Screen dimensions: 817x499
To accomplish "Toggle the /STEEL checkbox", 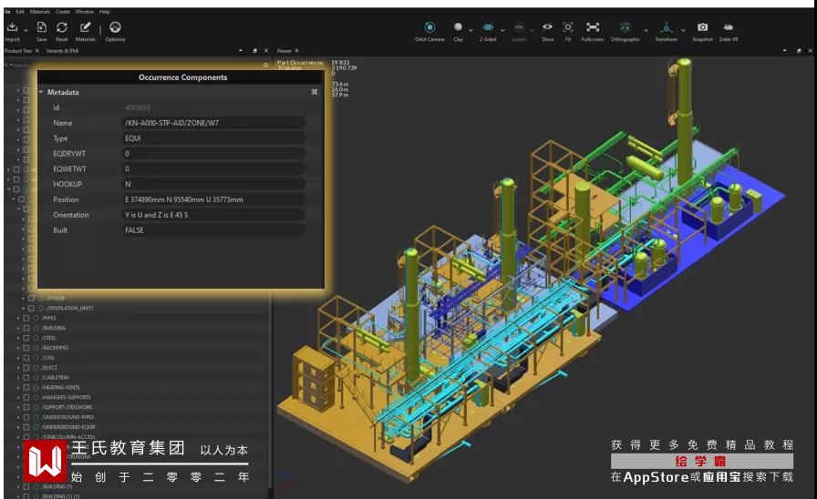I will click(26, 338).
